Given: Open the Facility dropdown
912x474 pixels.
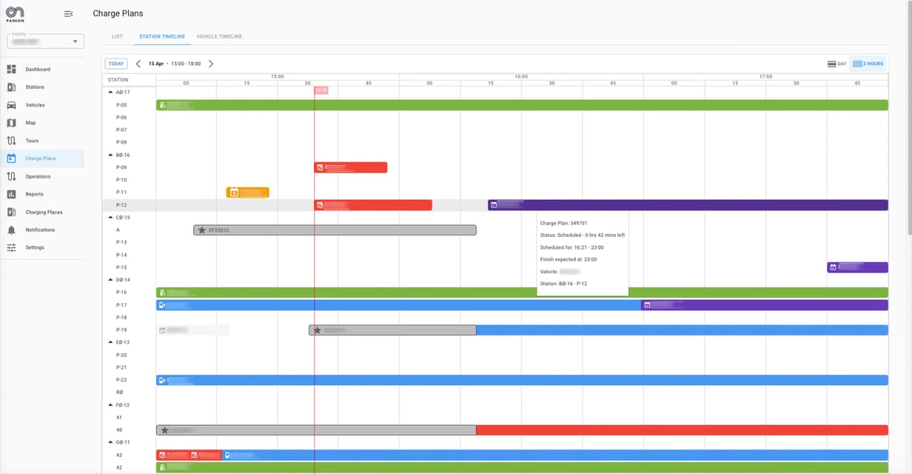Looking at the screenshot, I should pyautogui.click(x=46, y=41).
